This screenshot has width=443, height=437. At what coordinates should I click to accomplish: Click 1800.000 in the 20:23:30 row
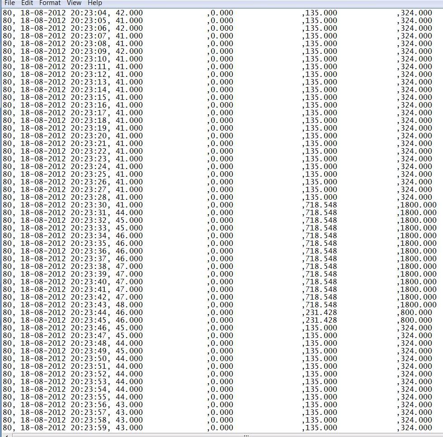point(419,205)
